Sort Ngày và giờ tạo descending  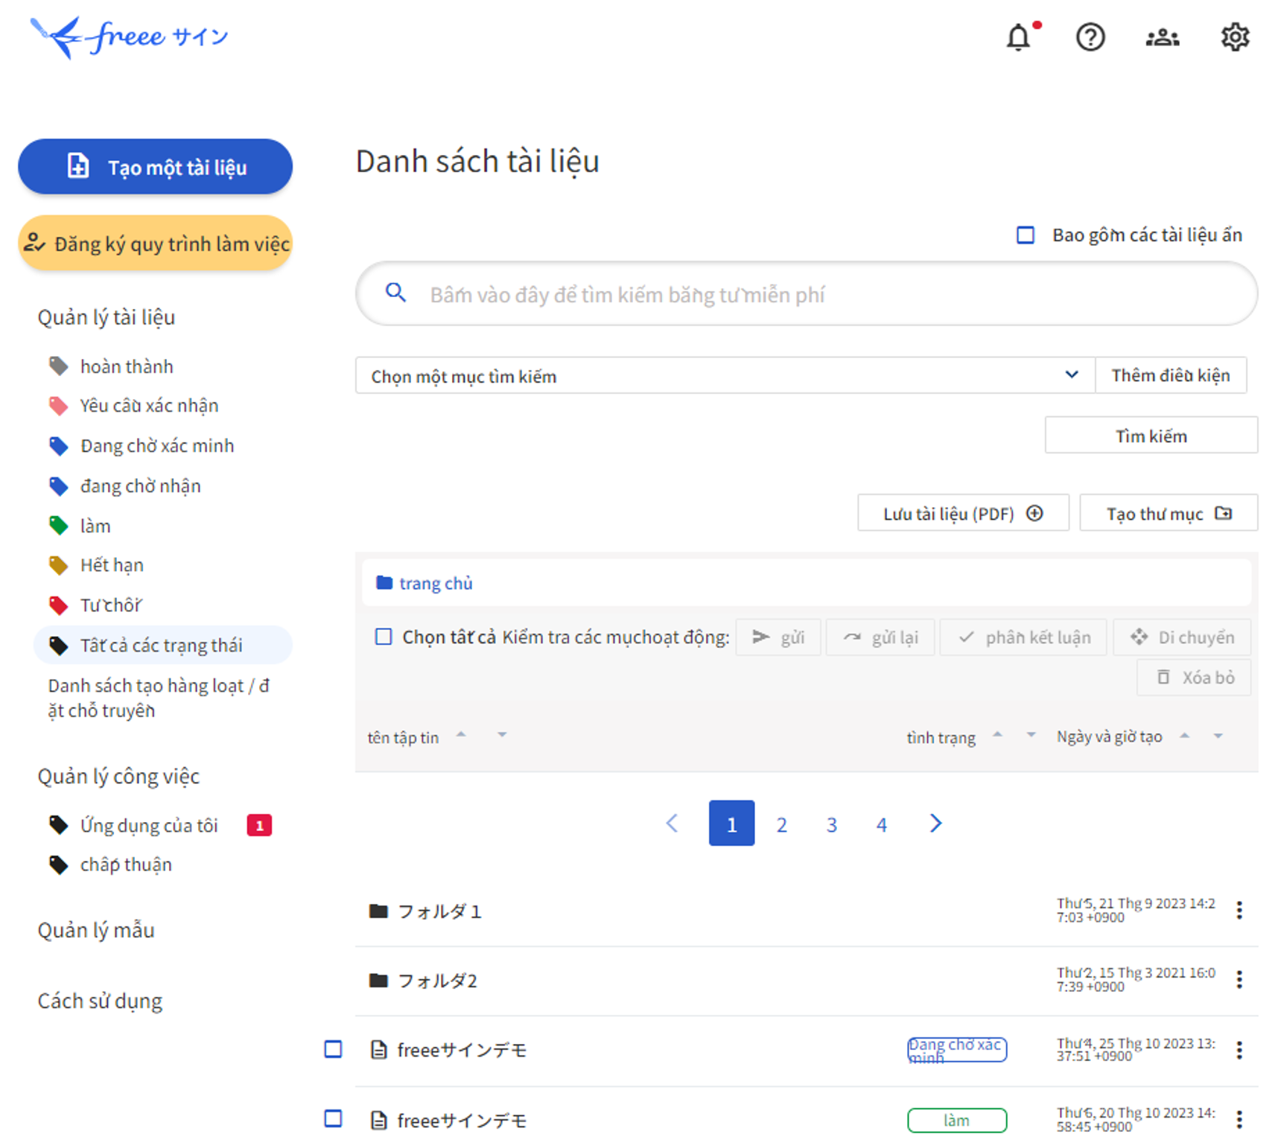(1218, 736)
